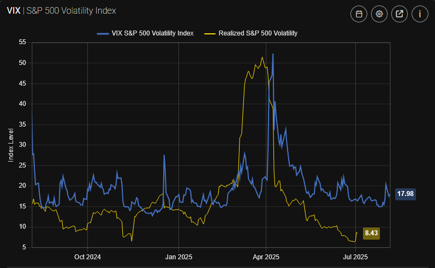Screen dimensions: 435x268
Task: Toggle Realized S&P 500 Volatility legend series
Action: 251,33
